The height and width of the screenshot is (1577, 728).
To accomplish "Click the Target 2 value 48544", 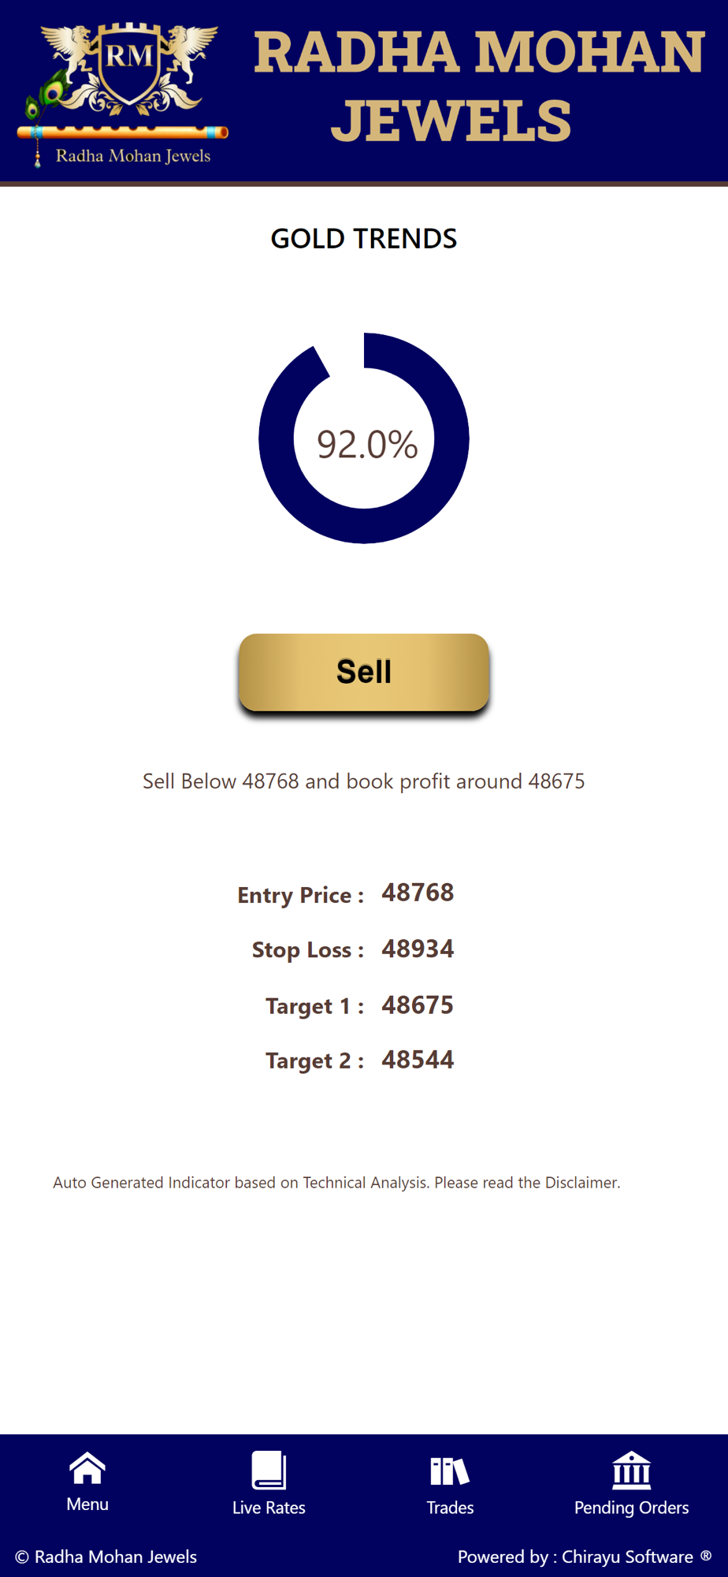I will pos(418,1060).
